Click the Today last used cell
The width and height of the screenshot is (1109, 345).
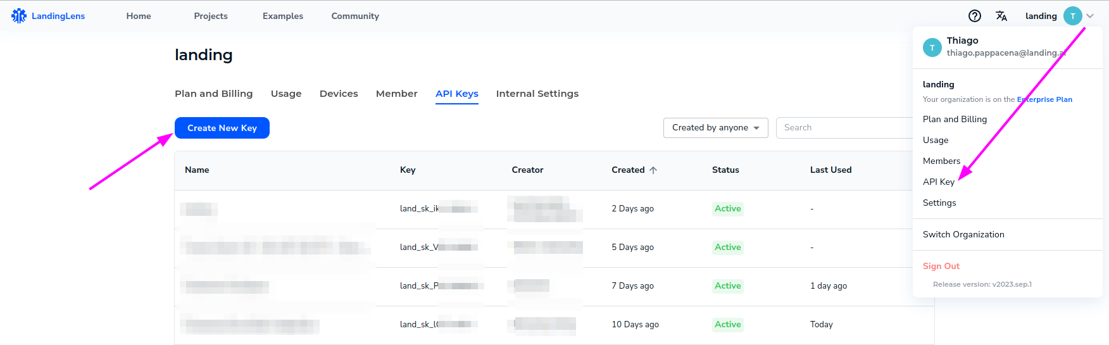coord(822,325)
